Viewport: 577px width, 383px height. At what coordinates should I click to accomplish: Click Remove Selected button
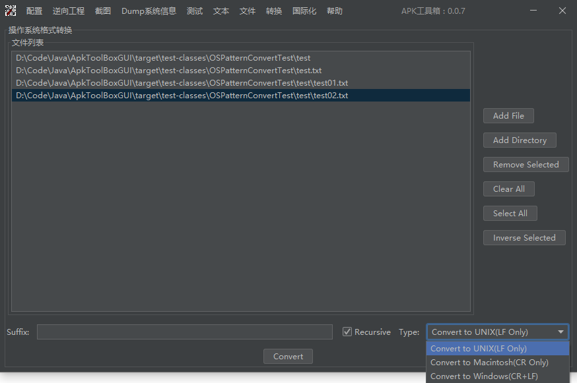pos(526,165)
